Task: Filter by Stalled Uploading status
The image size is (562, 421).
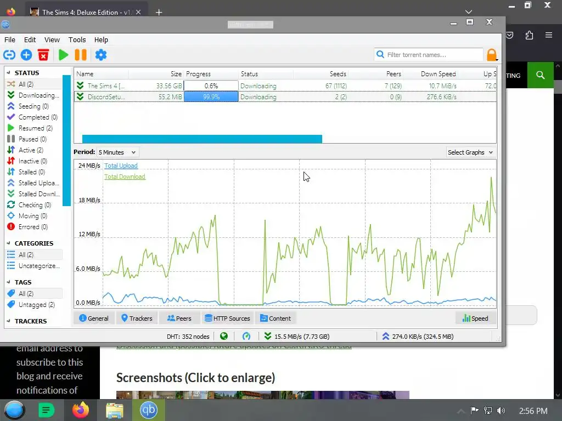Action: pos(33,183)
